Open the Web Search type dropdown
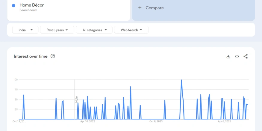The image size is (262, 131). (x=131, y=30)
